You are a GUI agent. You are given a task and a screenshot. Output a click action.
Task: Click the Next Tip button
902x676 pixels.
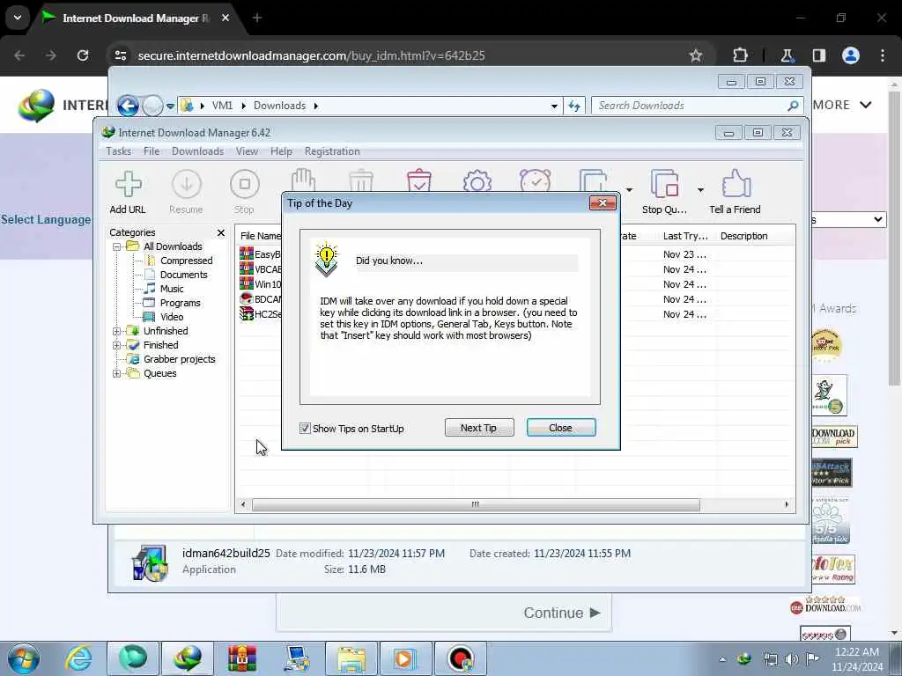479,428
